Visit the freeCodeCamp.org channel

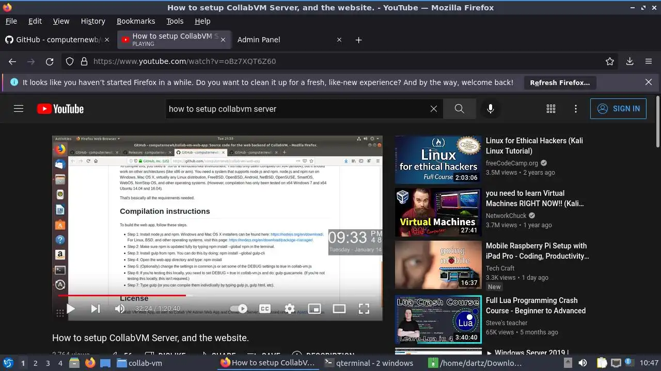[512, 163]
